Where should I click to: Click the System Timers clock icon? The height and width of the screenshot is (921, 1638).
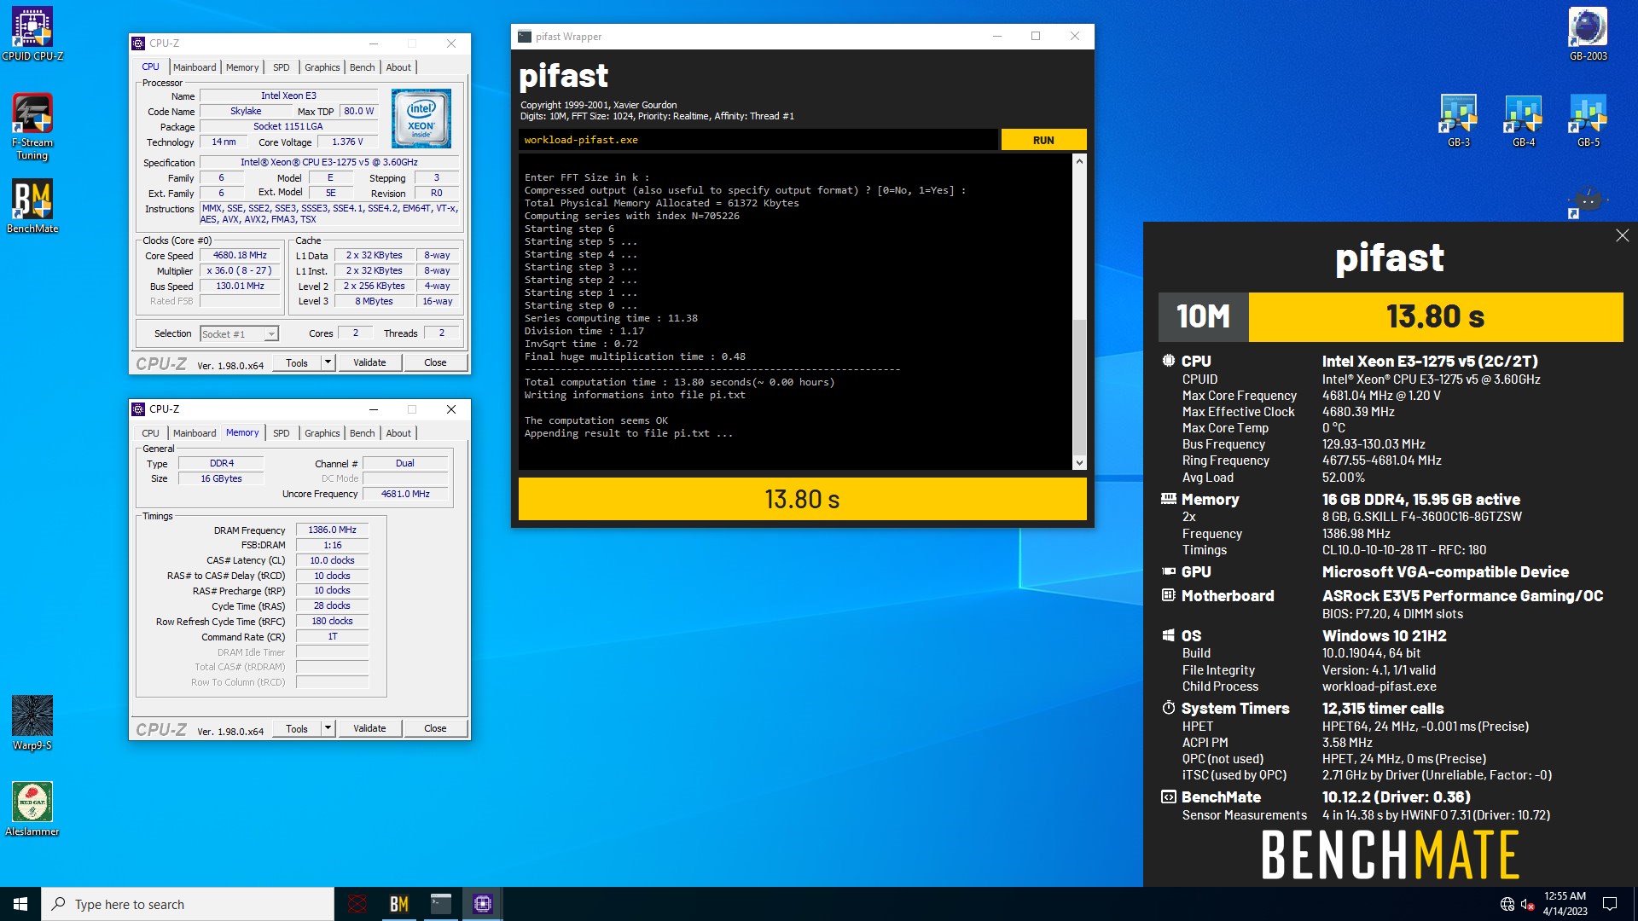pyautogui.click(x=1168, y=708)
